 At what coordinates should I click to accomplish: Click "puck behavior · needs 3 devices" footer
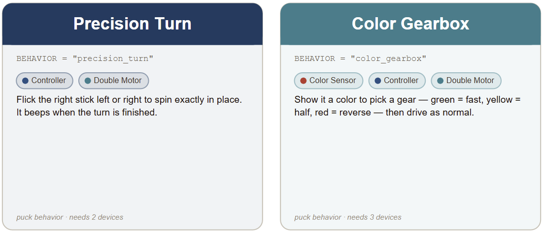[348, 217]
